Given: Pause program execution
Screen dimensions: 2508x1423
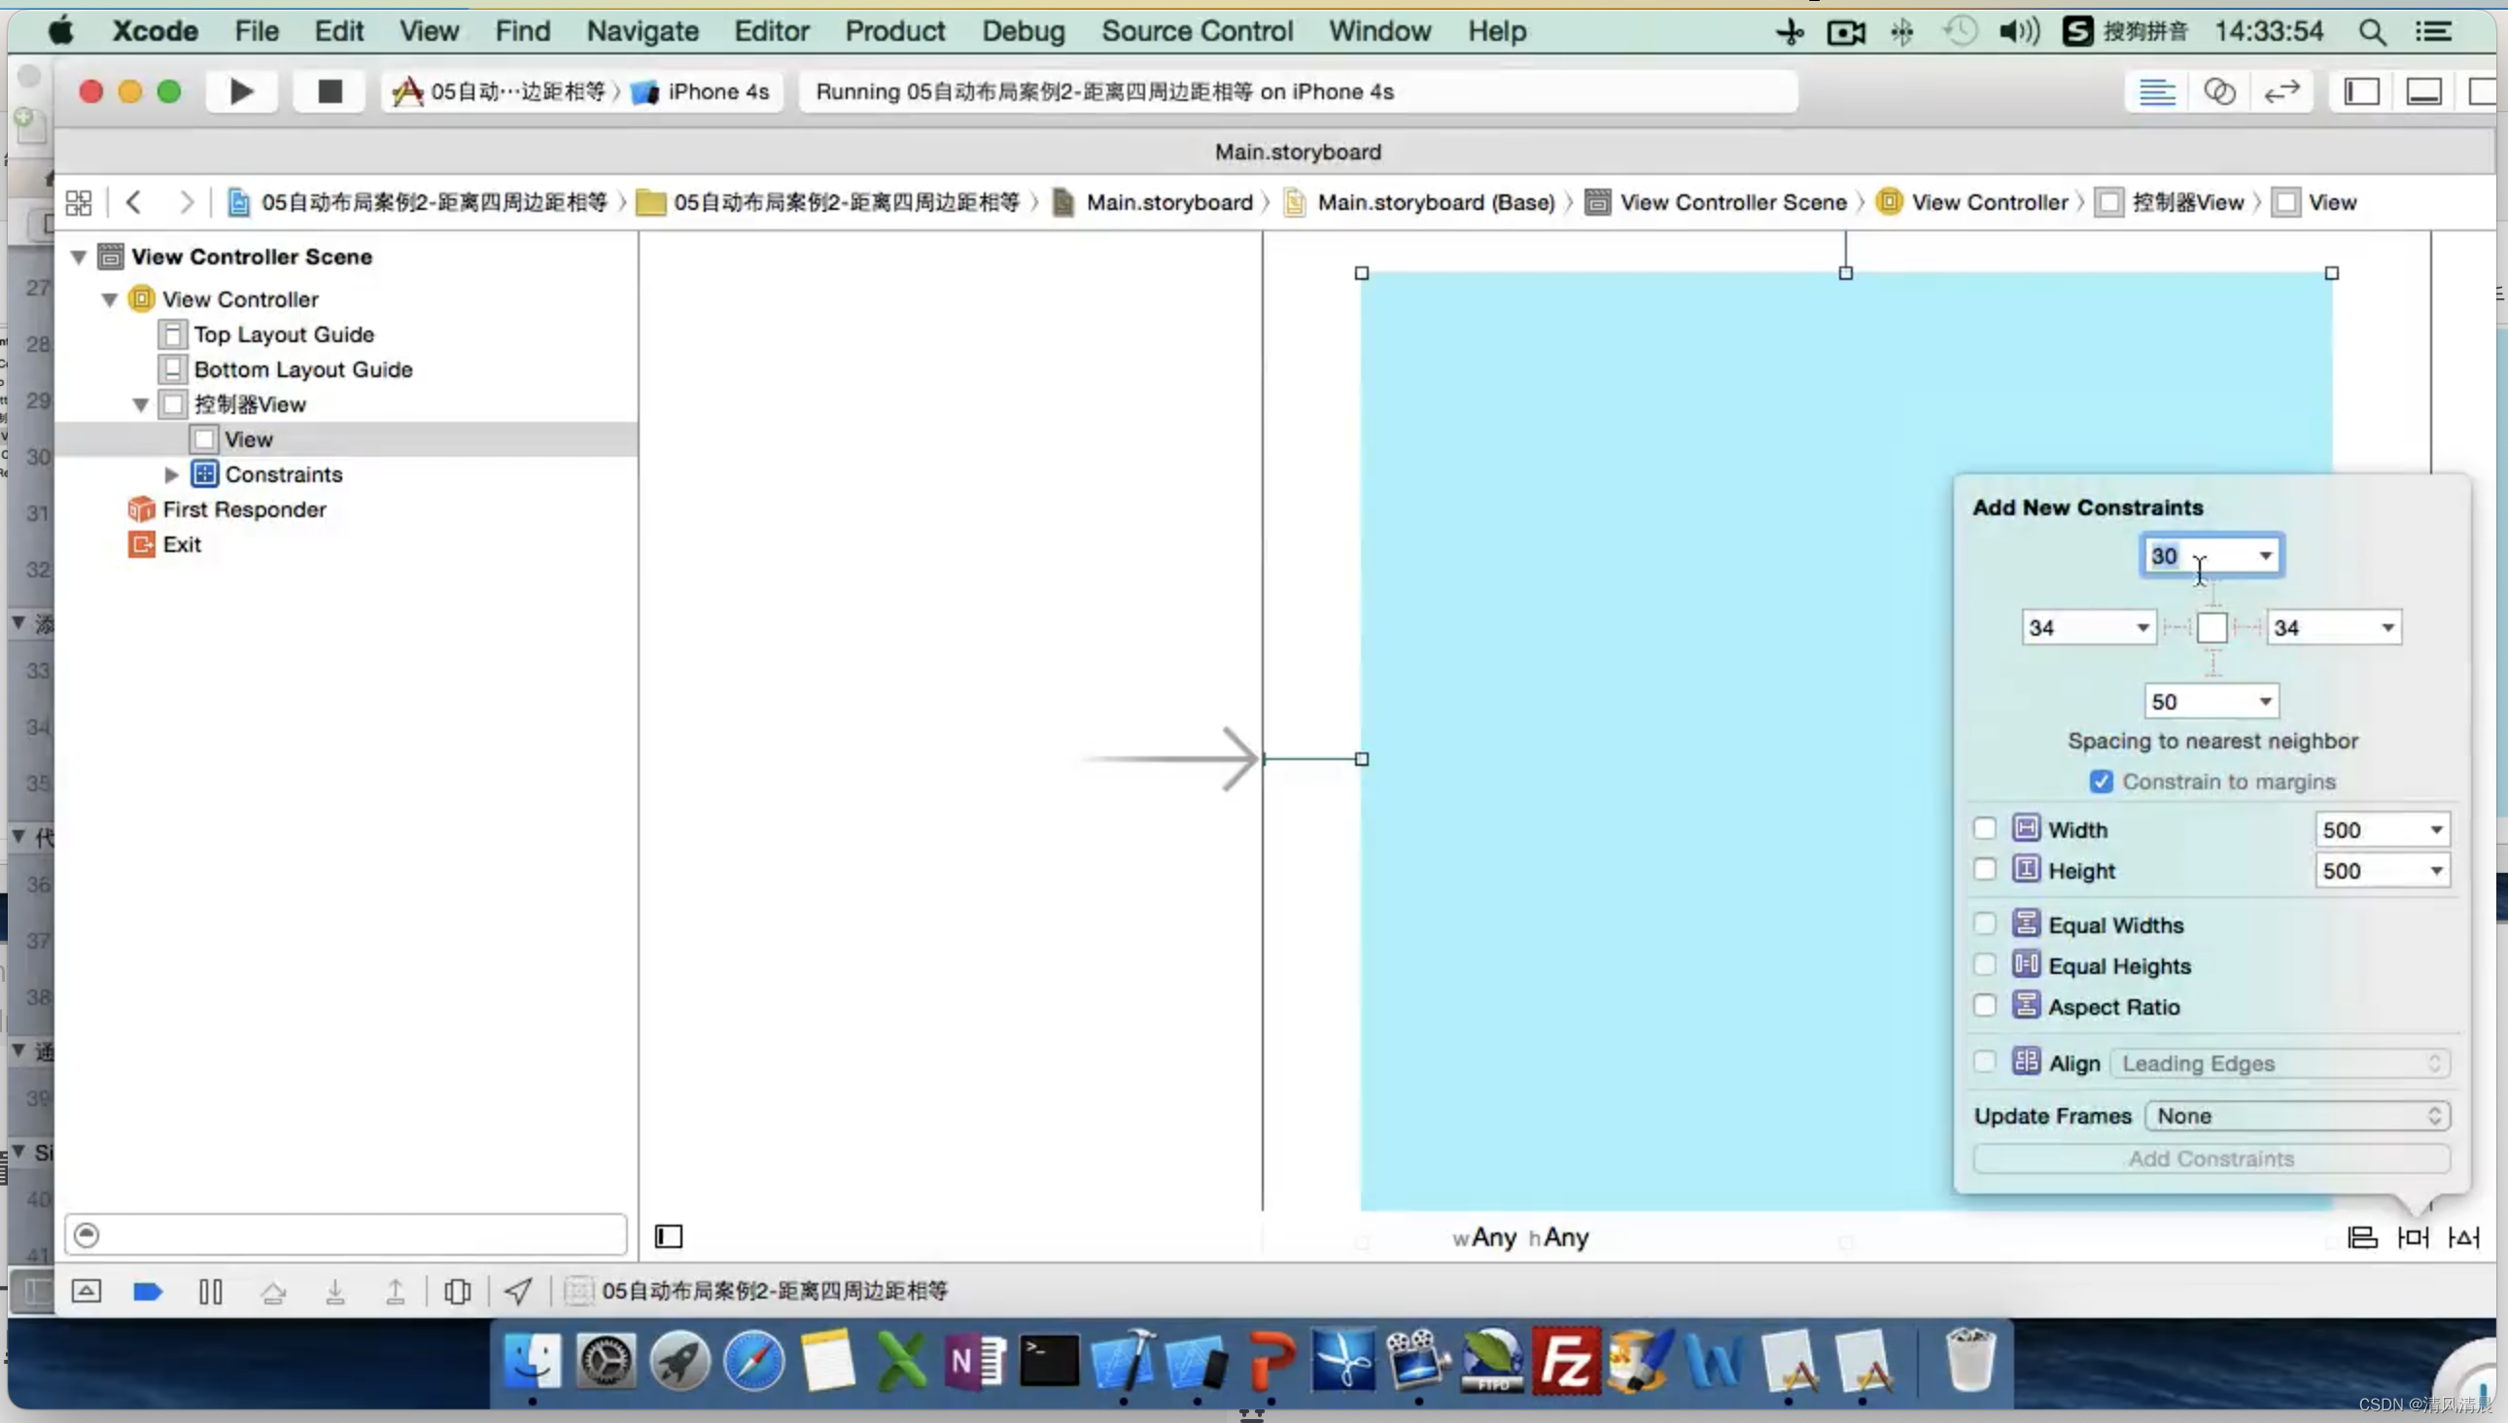Looking at the screenshot, I should pos(210,1291).
